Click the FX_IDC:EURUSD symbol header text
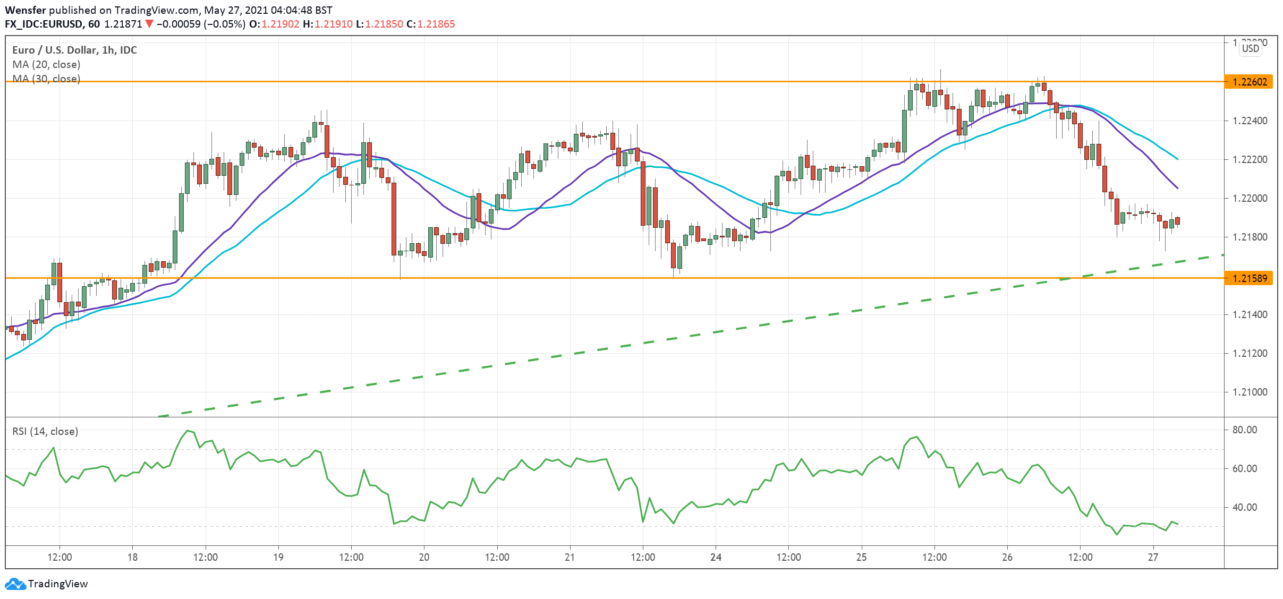This screenshot has width=1283, height=599. coord(44,24)
